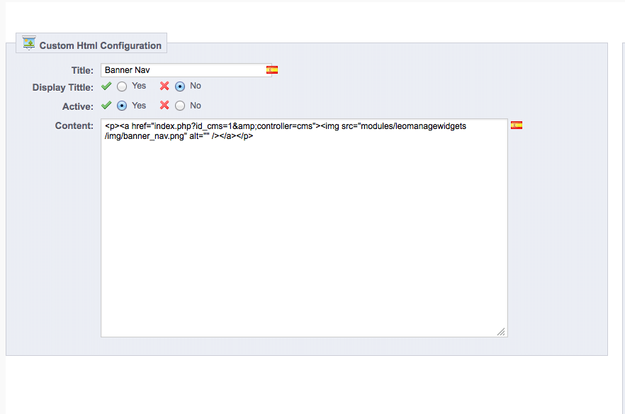This screenshot has height=414, width=625.
Task: Click the No label of Display Tittle
Action: [196, 86]
